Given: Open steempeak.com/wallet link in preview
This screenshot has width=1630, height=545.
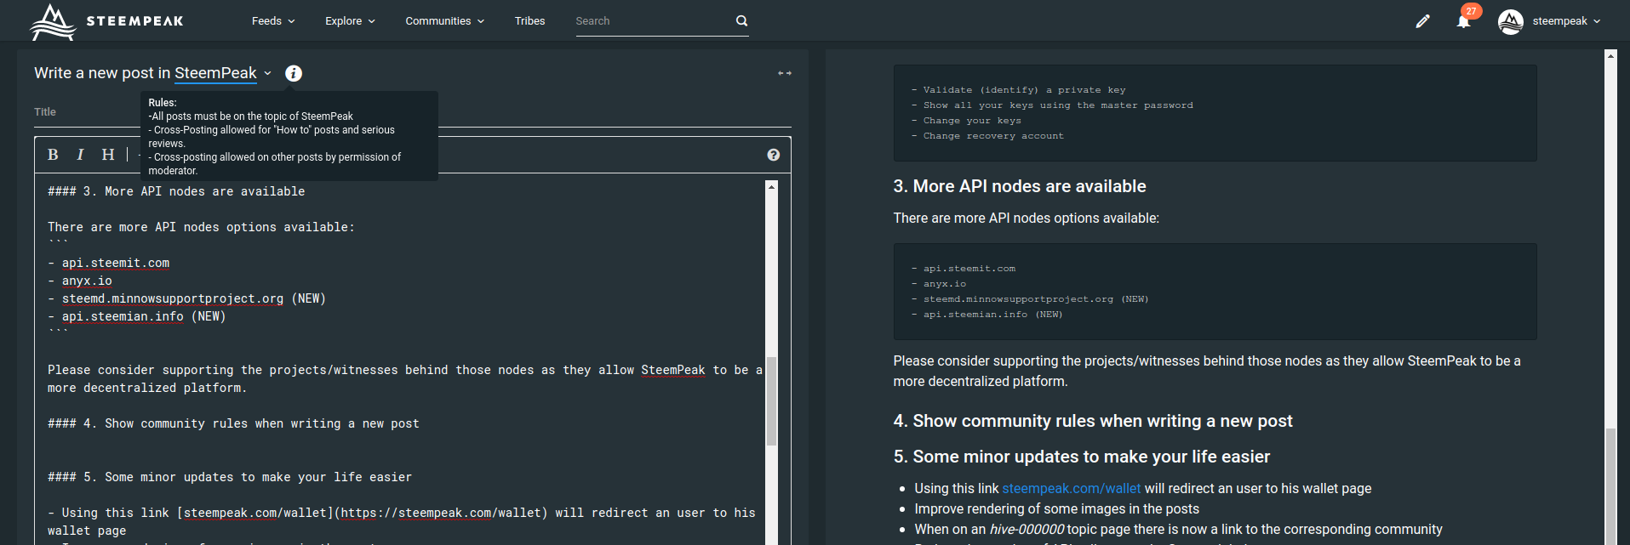Looking at the screenshot, I should click(x=1071, y=489).
